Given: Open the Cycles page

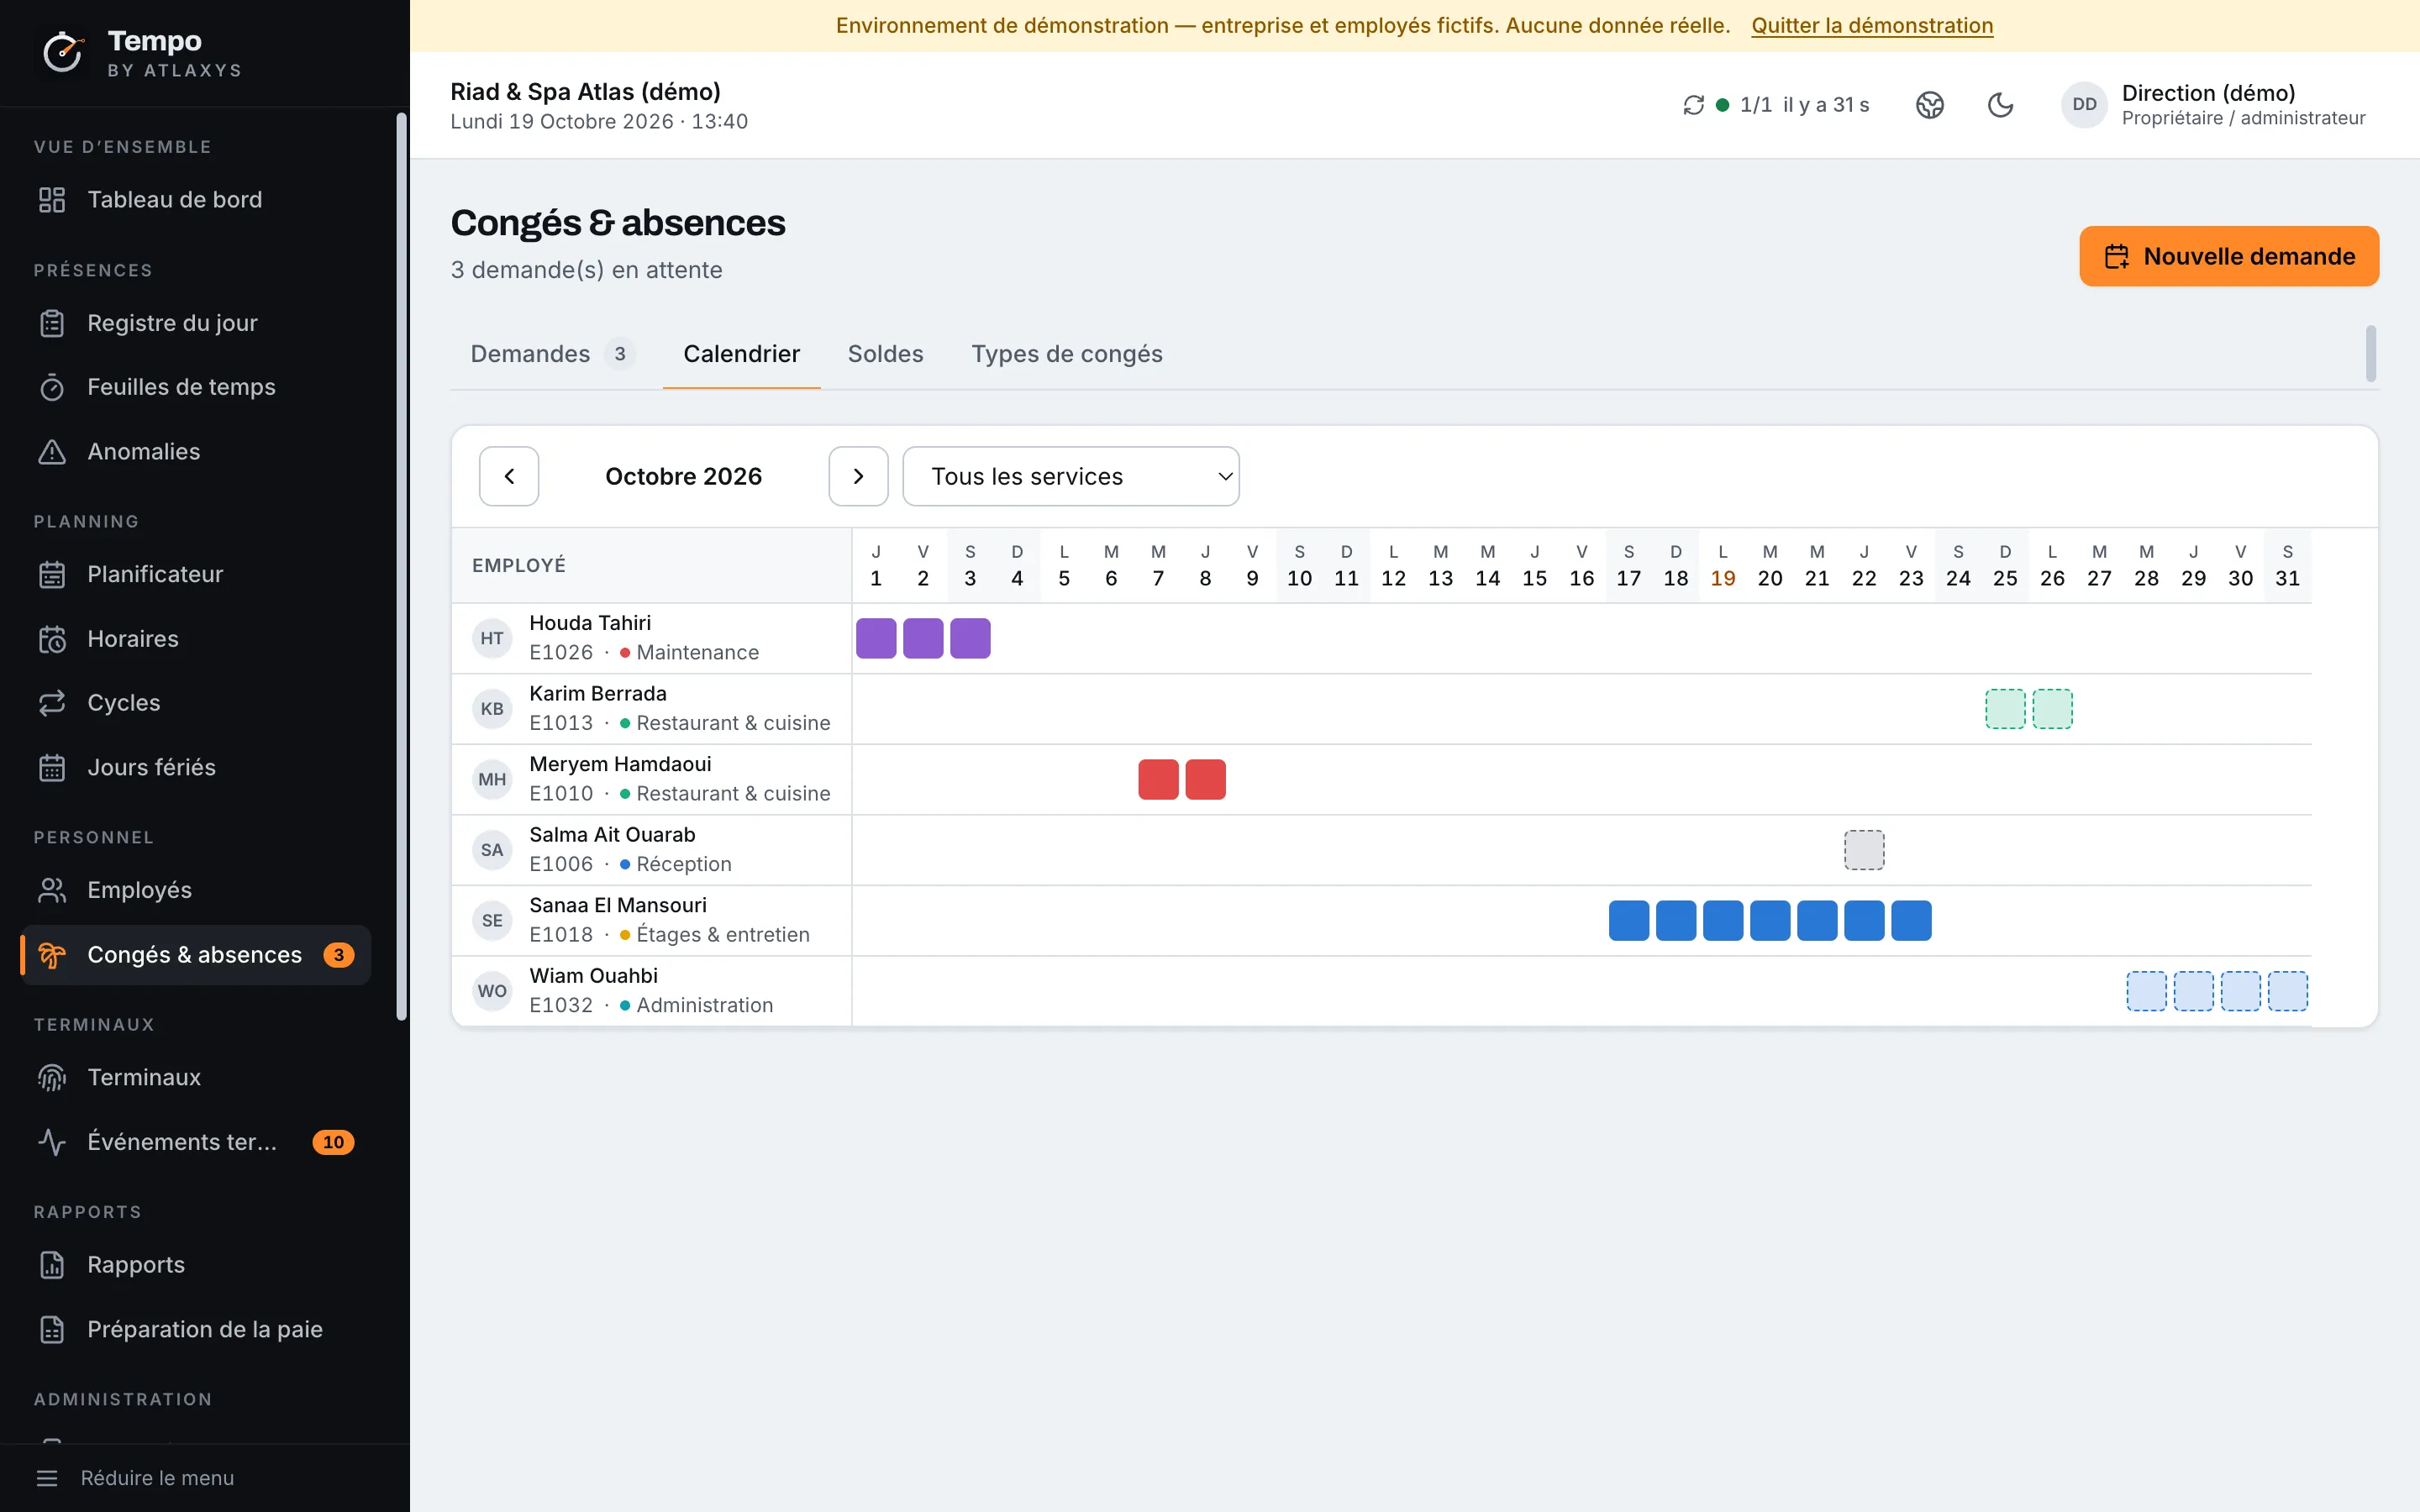Looking at the screenshot, I should (x=196, y=703).
